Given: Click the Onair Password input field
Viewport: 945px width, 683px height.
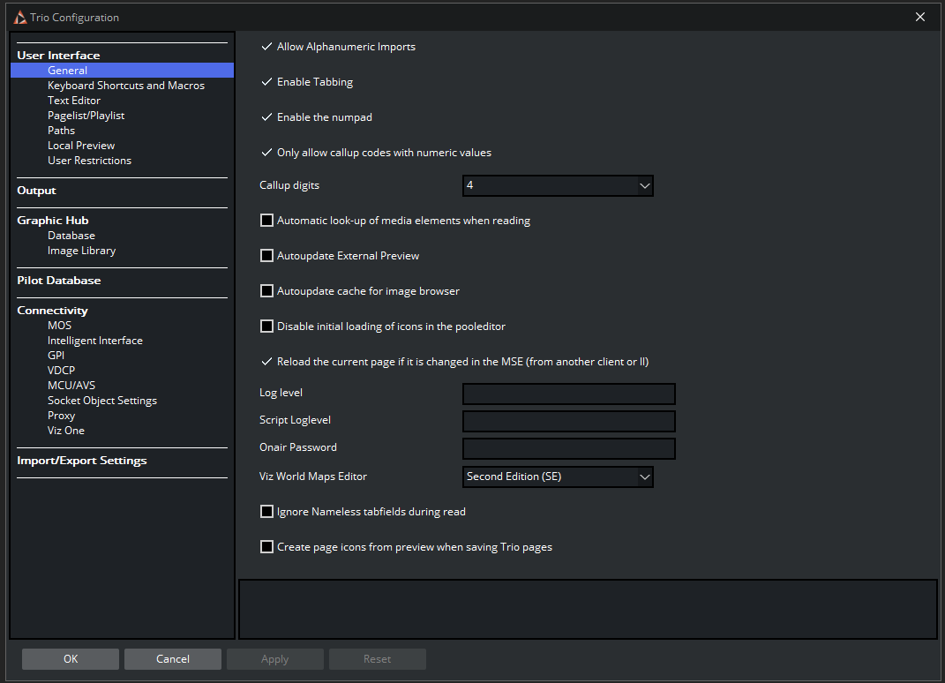Looking at the screenshot, I should coord(568,448).
